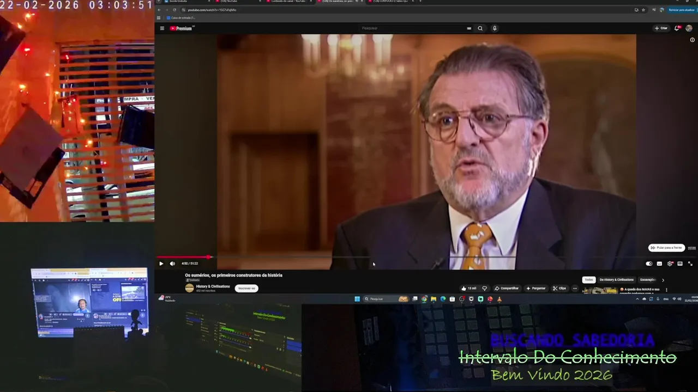Go to YouTube Premium home logo
Viewport: 698px width, 392px height.
tap(182, 28)
